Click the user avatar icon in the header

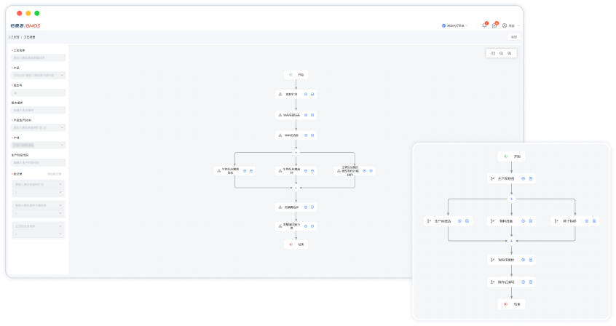505,25
